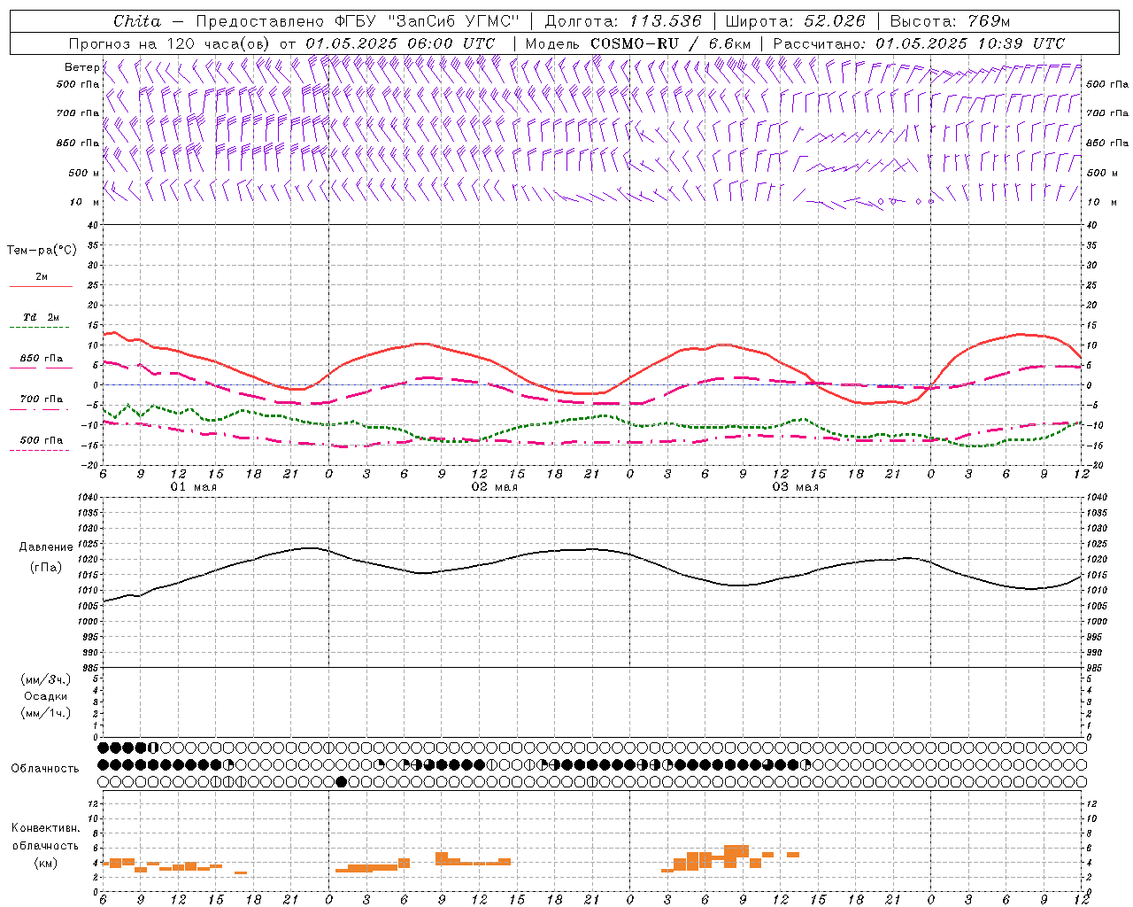This screenshot has height=907, width=1133.
Task: Select the left 500 гПа wind level label
Action: pos(78,84)
